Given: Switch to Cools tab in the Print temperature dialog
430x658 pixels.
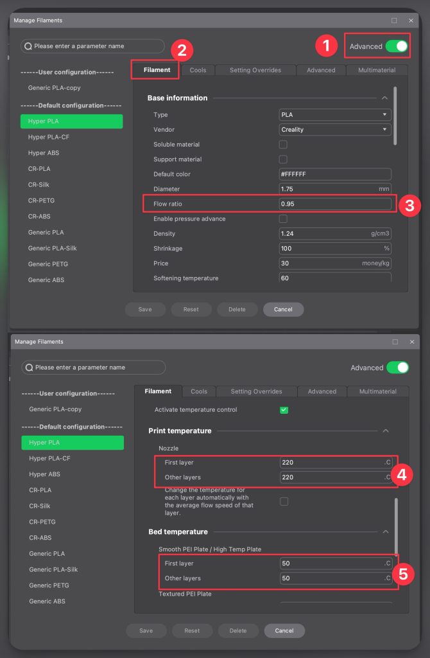Looking at the screenshot, I should (x=199, y=391).
